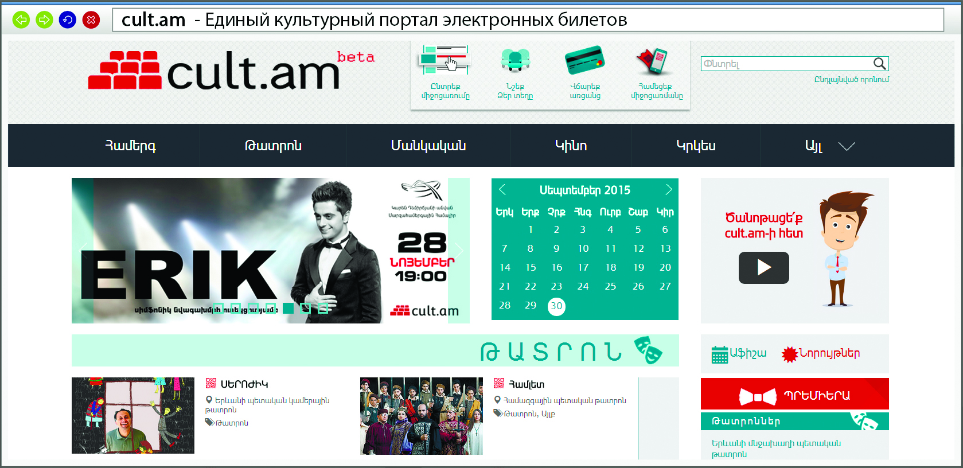Go to previous calendar month

502,190
